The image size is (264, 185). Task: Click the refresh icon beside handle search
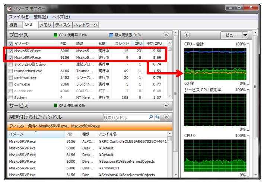[x=157, y=117]
